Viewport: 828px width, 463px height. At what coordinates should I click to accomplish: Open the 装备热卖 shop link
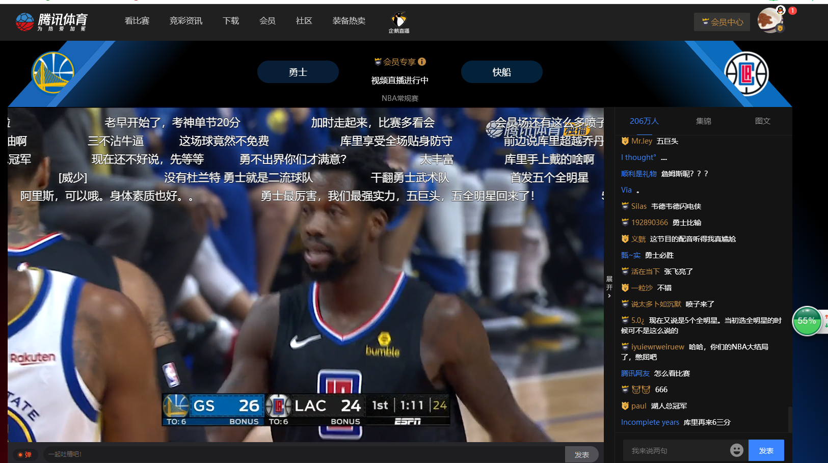tap(349, 21)
